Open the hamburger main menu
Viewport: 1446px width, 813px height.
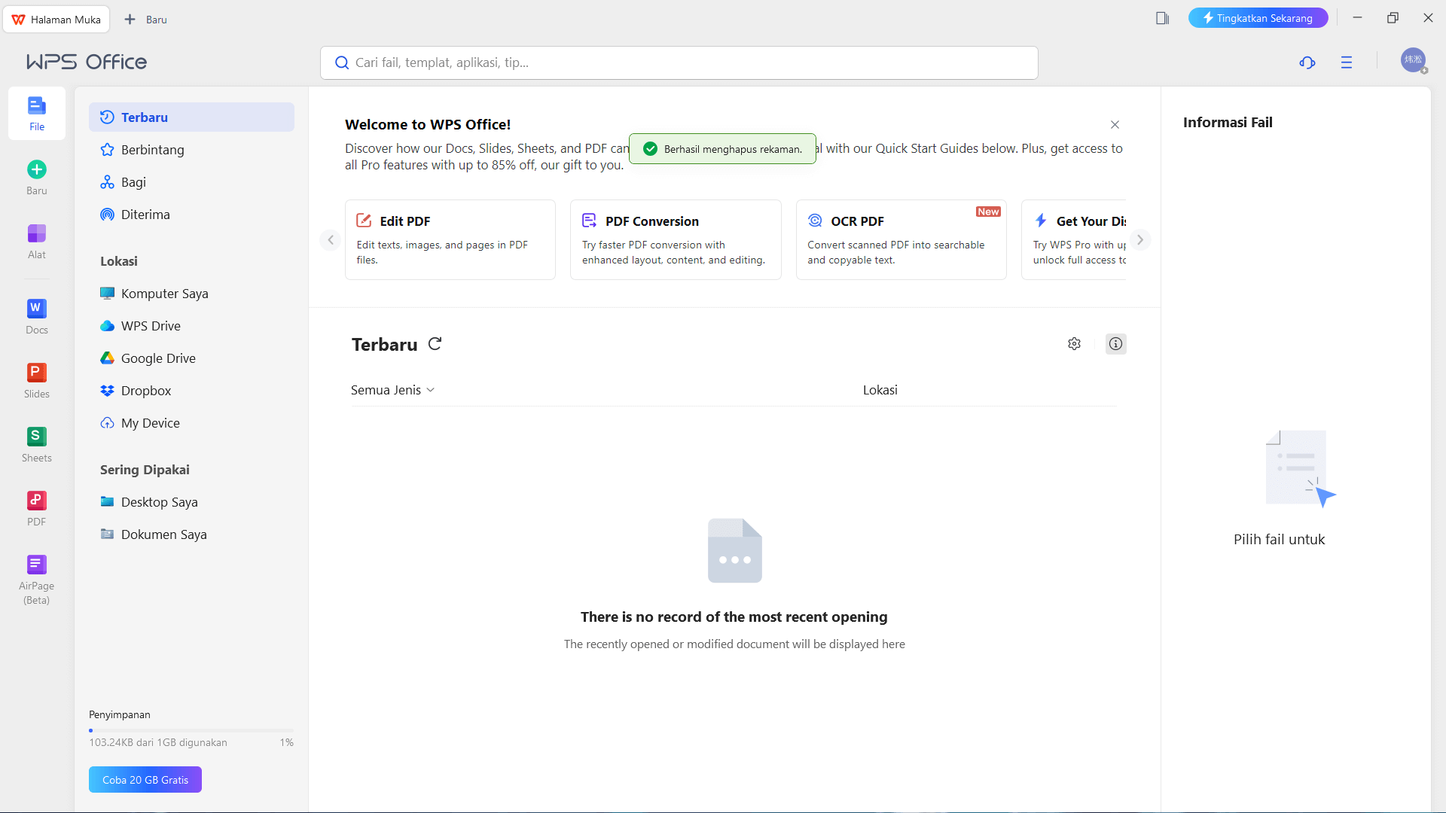(x=1347, y=62)
